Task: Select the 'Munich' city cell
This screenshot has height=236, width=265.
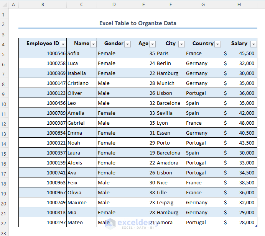Action: 171,83
